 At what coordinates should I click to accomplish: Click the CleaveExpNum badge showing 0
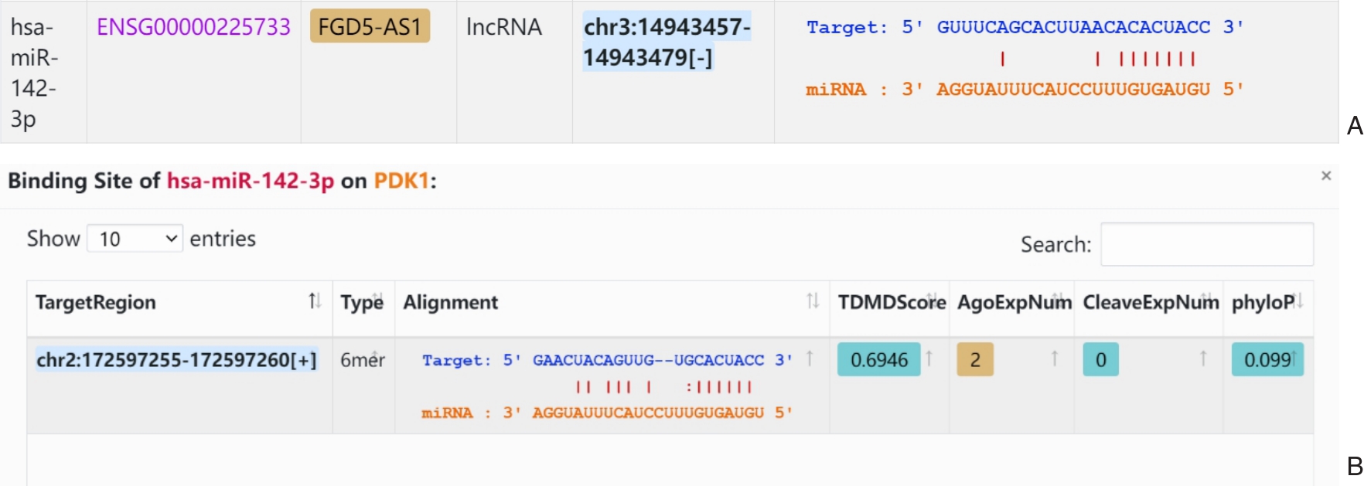click(1101, 360)
